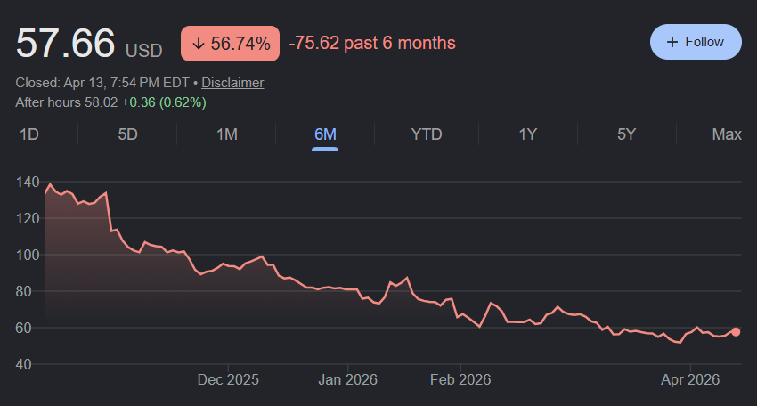Switch to the YTD range tab

click(427, 134)
